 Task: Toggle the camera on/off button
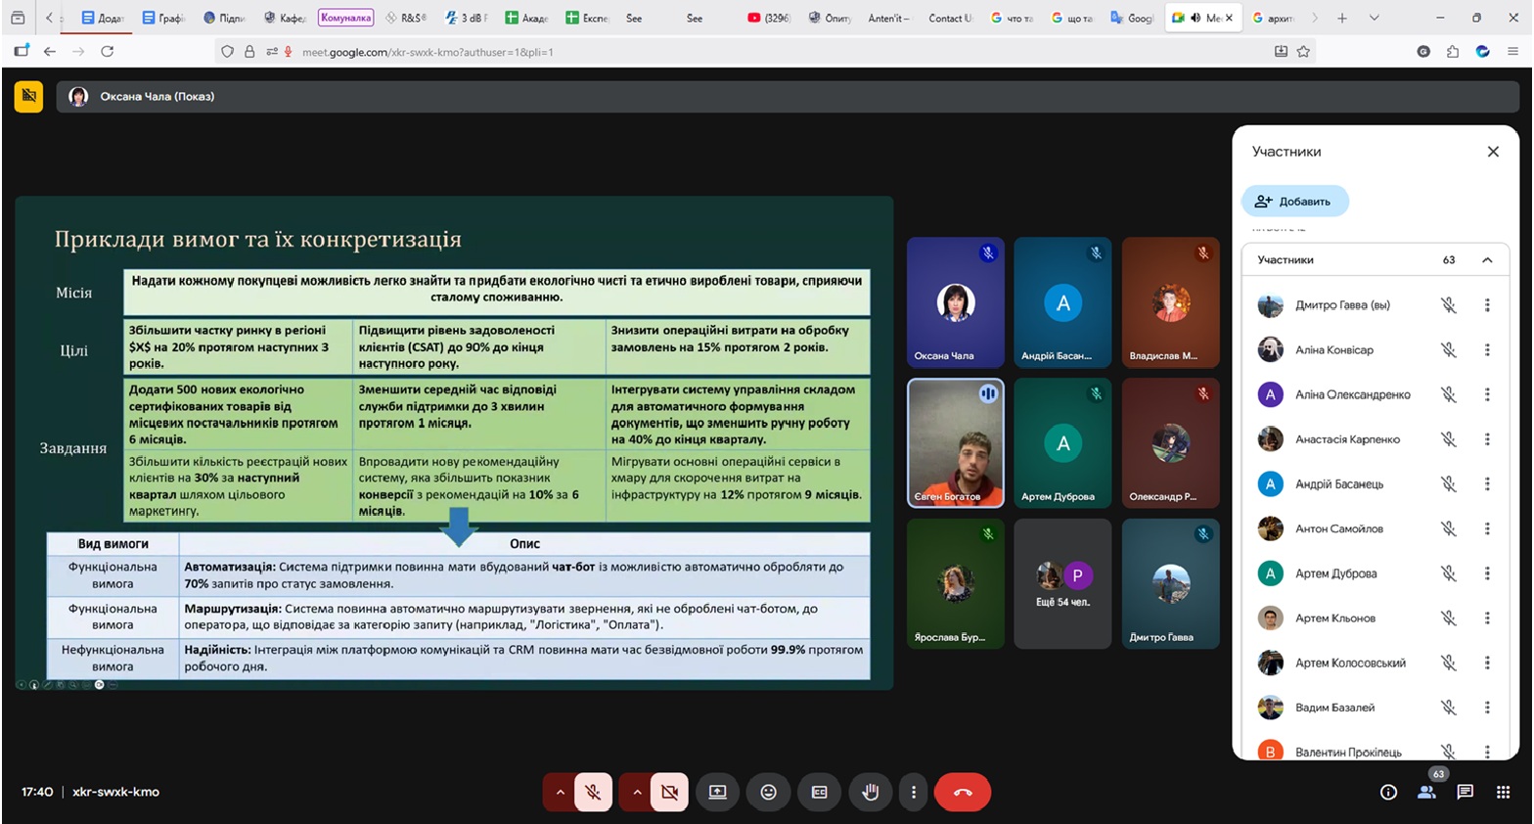tap(669, 792)
